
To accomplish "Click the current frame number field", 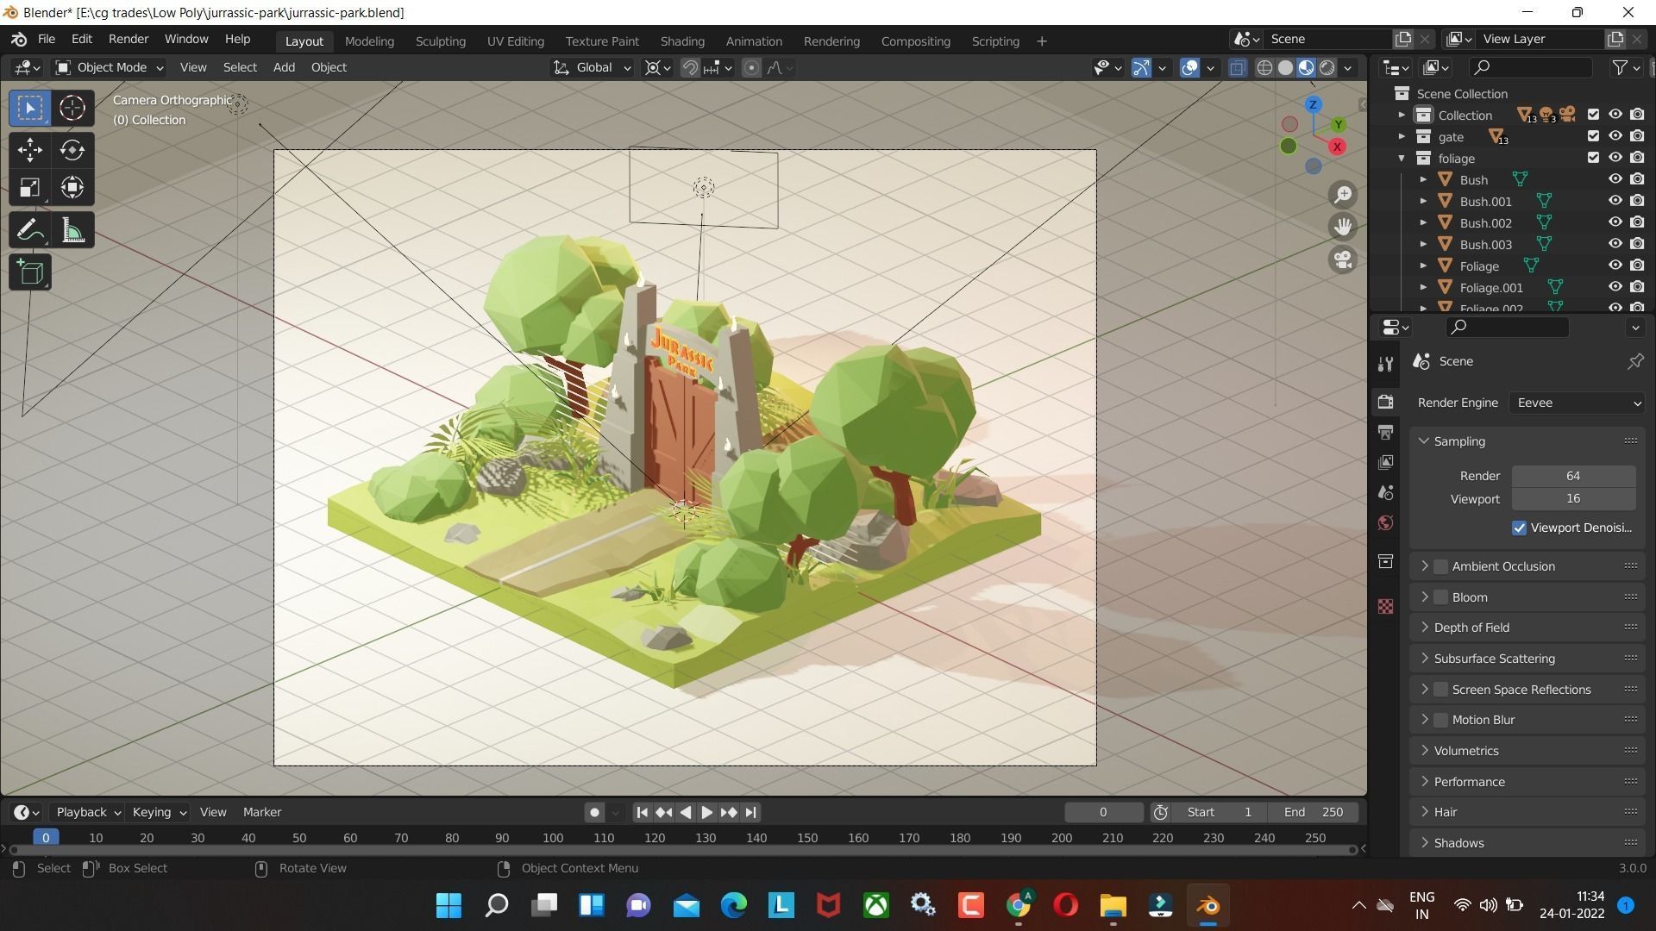I will 1103,812.
